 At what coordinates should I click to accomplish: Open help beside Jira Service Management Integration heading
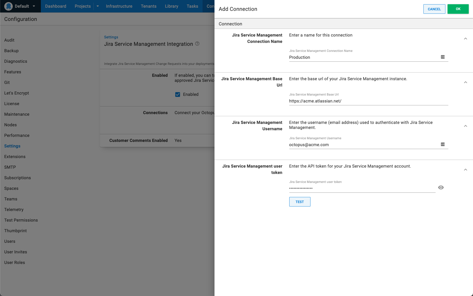pyautogui.click(x=197, y=44)
